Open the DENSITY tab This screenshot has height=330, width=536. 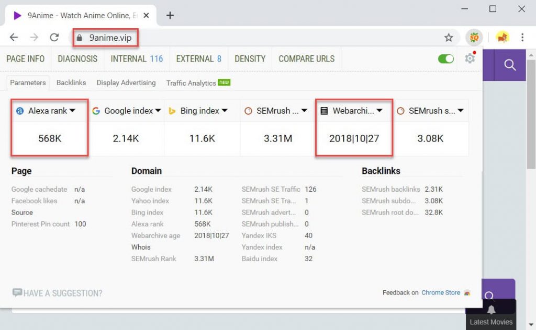(x=250, y=58)
